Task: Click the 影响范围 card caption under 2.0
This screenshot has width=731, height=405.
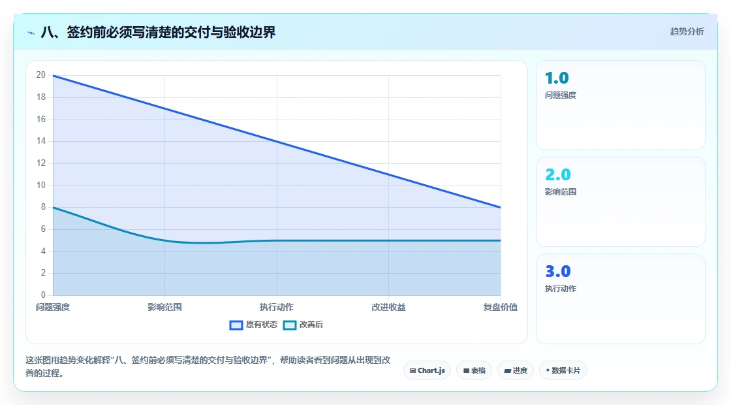Action: coord(561,192)
